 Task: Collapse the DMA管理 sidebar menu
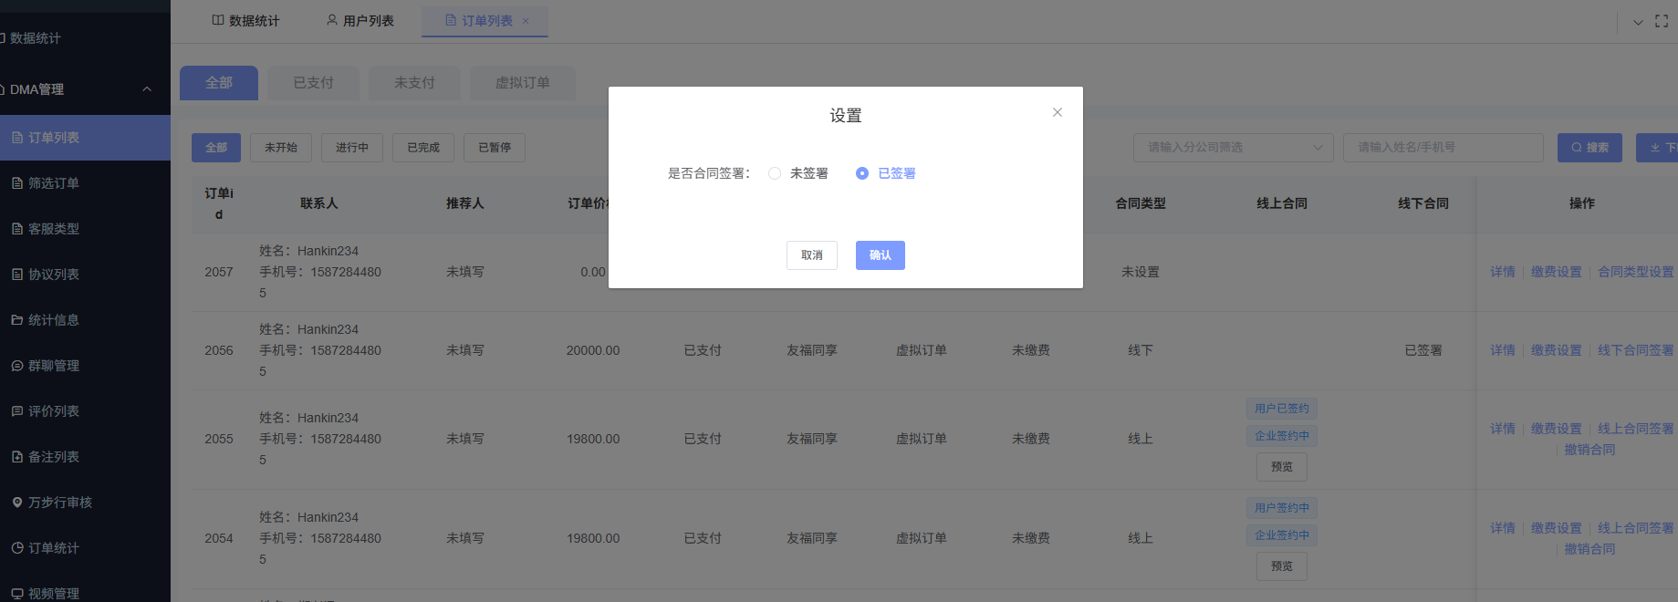(147, 89)
